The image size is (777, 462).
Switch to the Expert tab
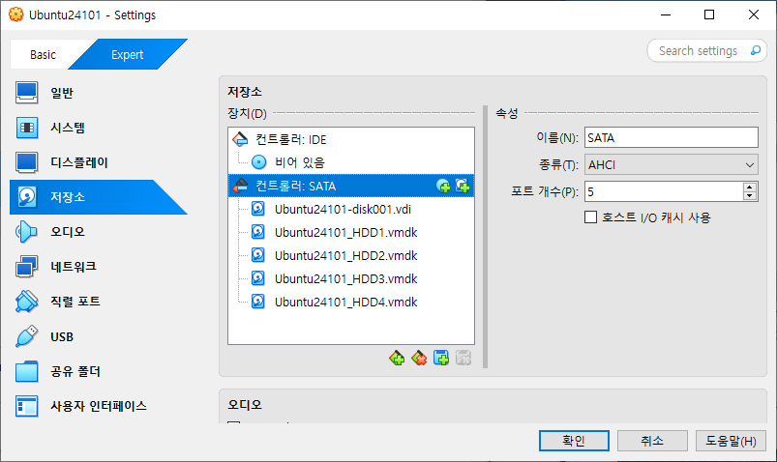point(128,54)
